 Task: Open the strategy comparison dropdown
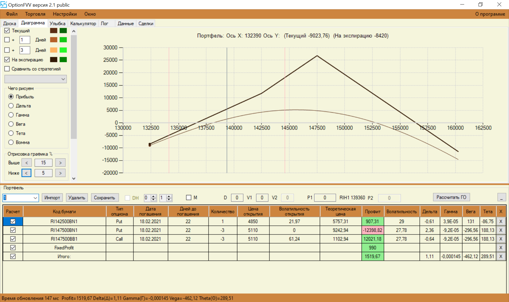(x=63, y=79)
